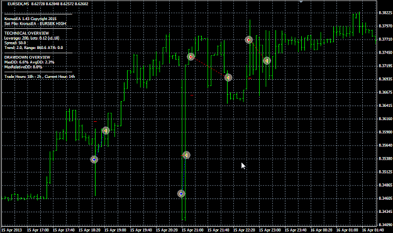Viewport: 393px width, 233px height.
Task: Click the '15 Apr 23:00' time axis label
Action: point(270,230)
